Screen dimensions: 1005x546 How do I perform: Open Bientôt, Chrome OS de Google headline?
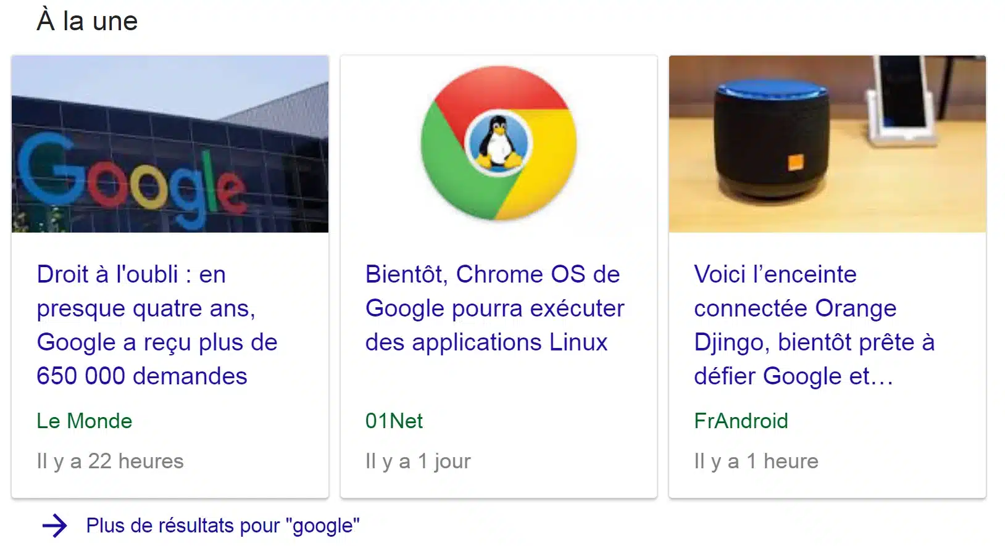tap(494, 308)
